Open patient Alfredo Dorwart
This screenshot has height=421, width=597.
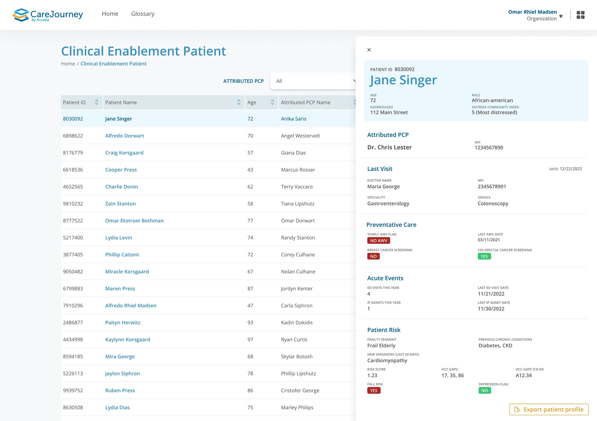(x=125, y=136)
